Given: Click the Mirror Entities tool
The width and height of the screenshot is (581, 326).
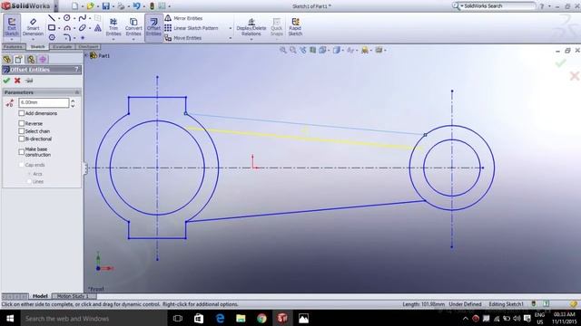Looking at the screenshot, I should click(183, 18).
